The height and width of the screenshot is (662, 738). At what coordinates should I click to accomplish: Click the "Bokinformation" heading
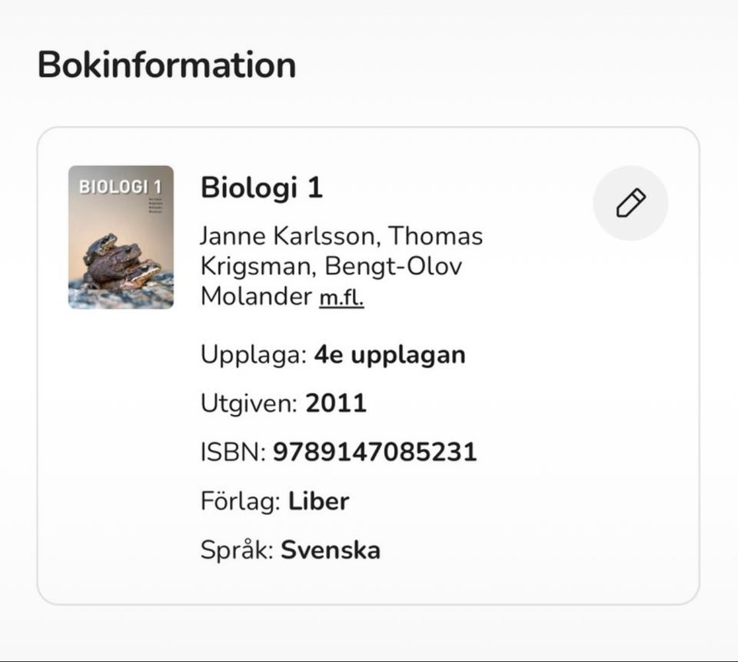click(167, 65)
